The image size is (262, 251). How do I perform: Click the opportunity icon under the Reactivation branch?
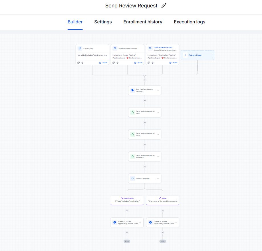(115, 222)
